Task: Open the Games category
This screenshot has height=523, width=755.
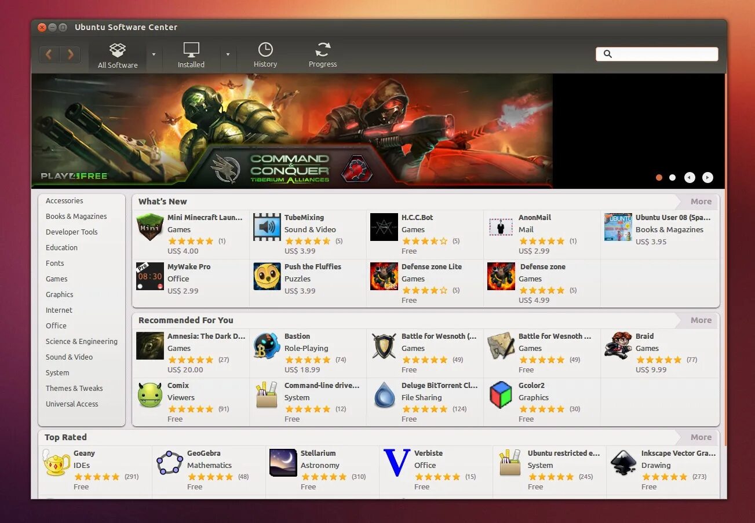Action: [x=57, y=279]
